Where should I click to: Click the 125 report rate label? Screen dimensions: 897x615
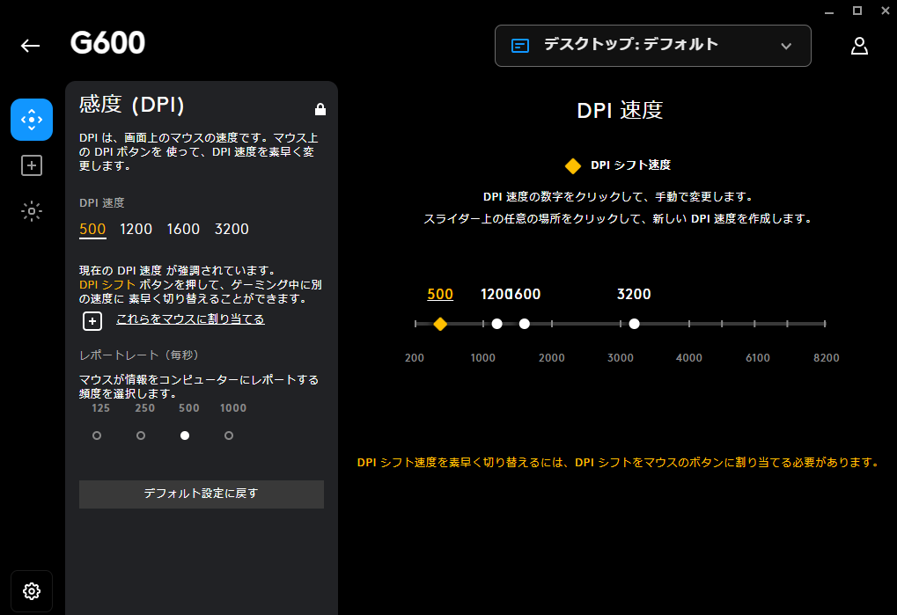(100, 408)
